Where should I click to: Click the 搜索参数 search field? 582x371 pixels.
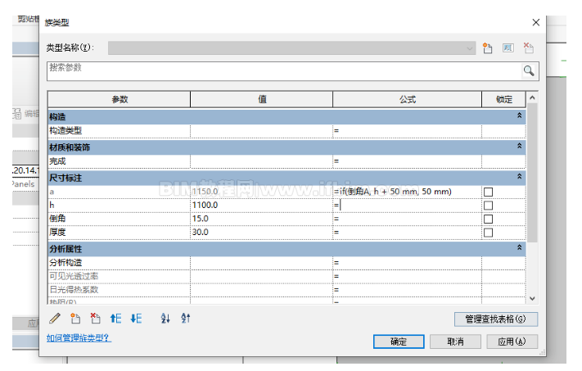tap(284, 71)
